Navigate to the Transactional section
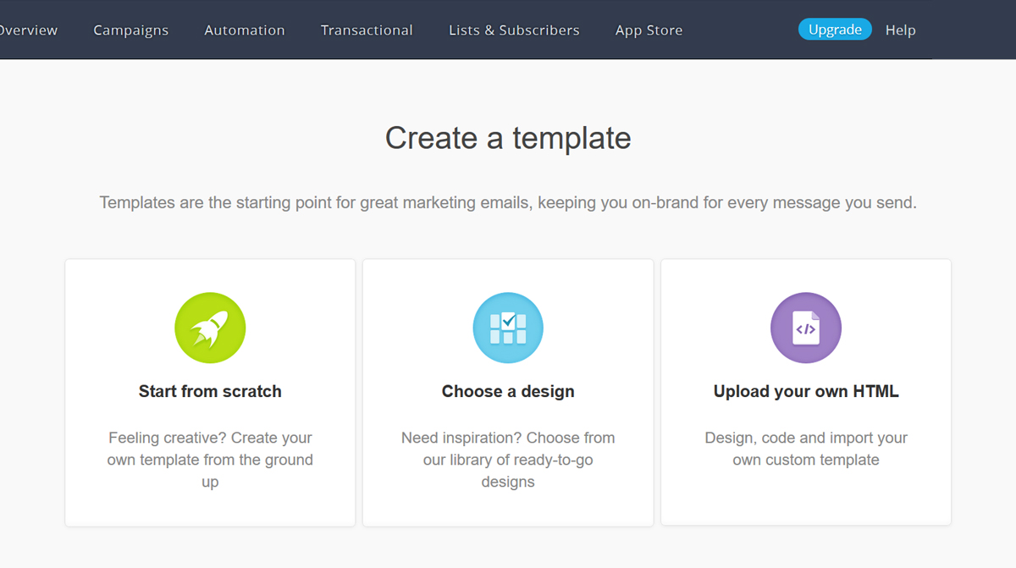The height and width of the screenshot is (568, 1016). pyautogui.click(x=367, y=30)
